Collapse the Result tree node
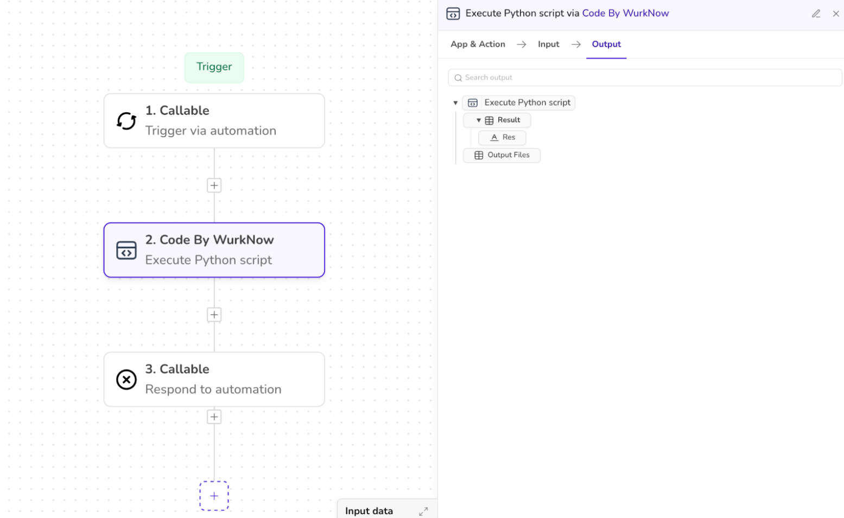844x518 pixels. [x=479, y=120]
